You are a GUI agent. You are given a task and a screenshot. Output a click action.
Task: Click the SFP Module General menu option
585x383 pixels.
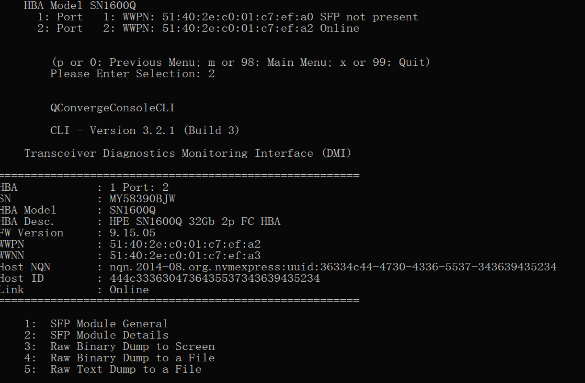pos(109,324)
